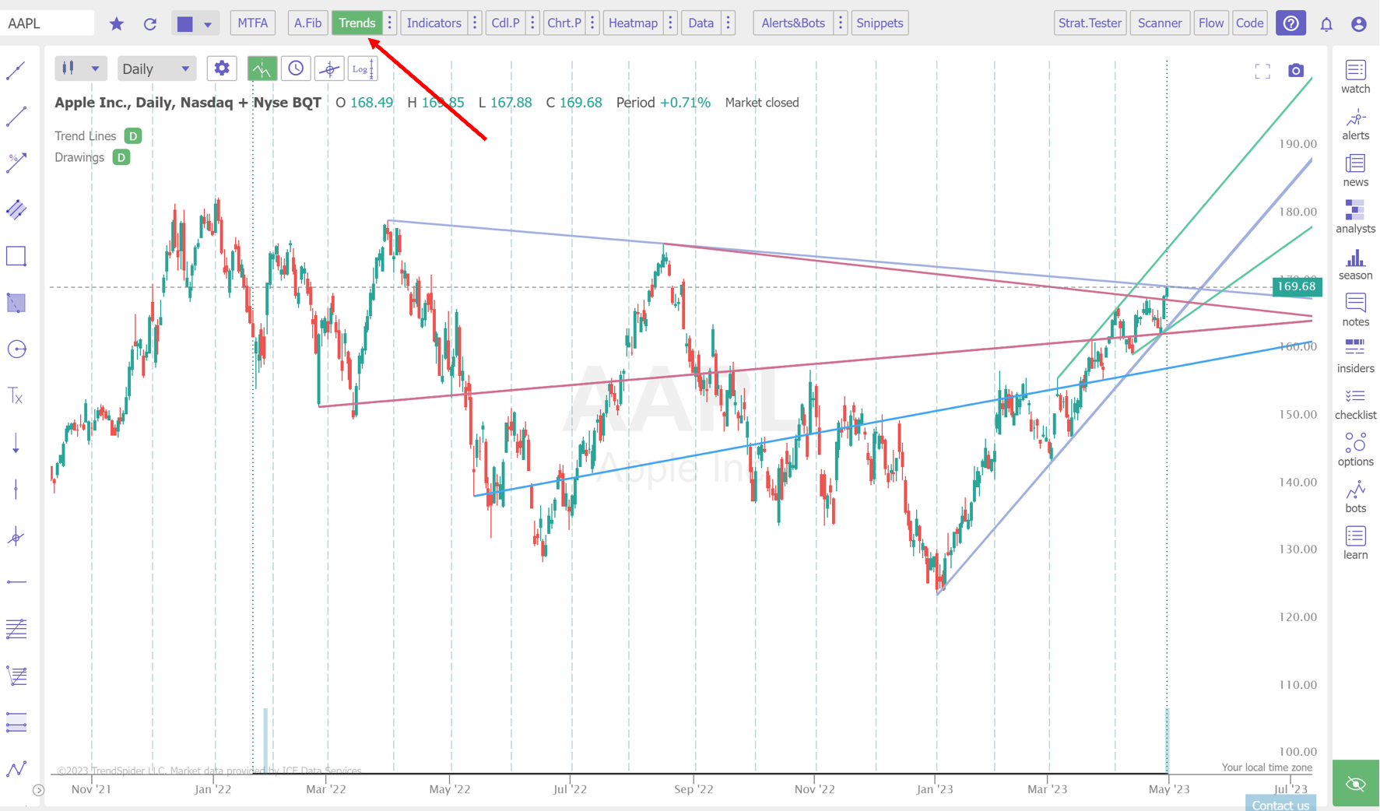The image size is (1380, 811).
Task: Open the Alerts&Bots button
Action: [x=793, y=23]
